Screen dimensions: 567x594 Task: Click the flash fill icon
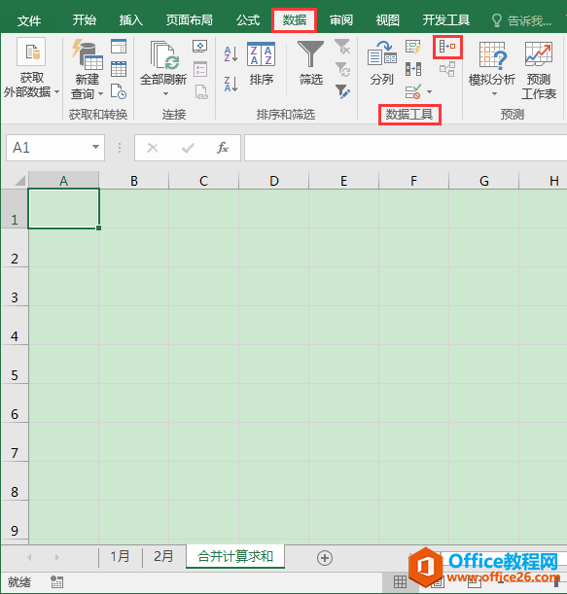413,47
